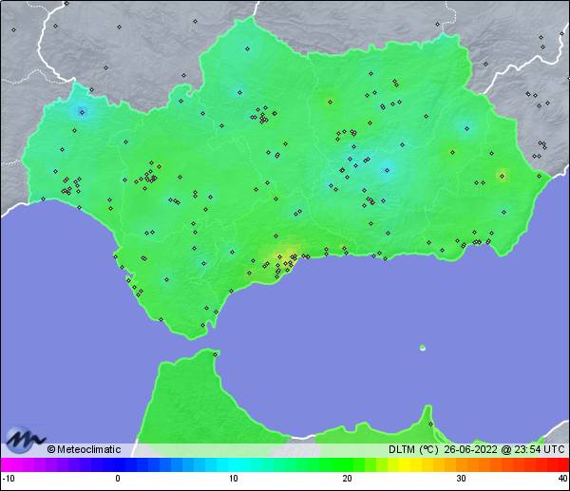Screen dimensions: 570x491
Task: Select the station in the cyan spot in northeastern Granada
Action: pos(467,128)
